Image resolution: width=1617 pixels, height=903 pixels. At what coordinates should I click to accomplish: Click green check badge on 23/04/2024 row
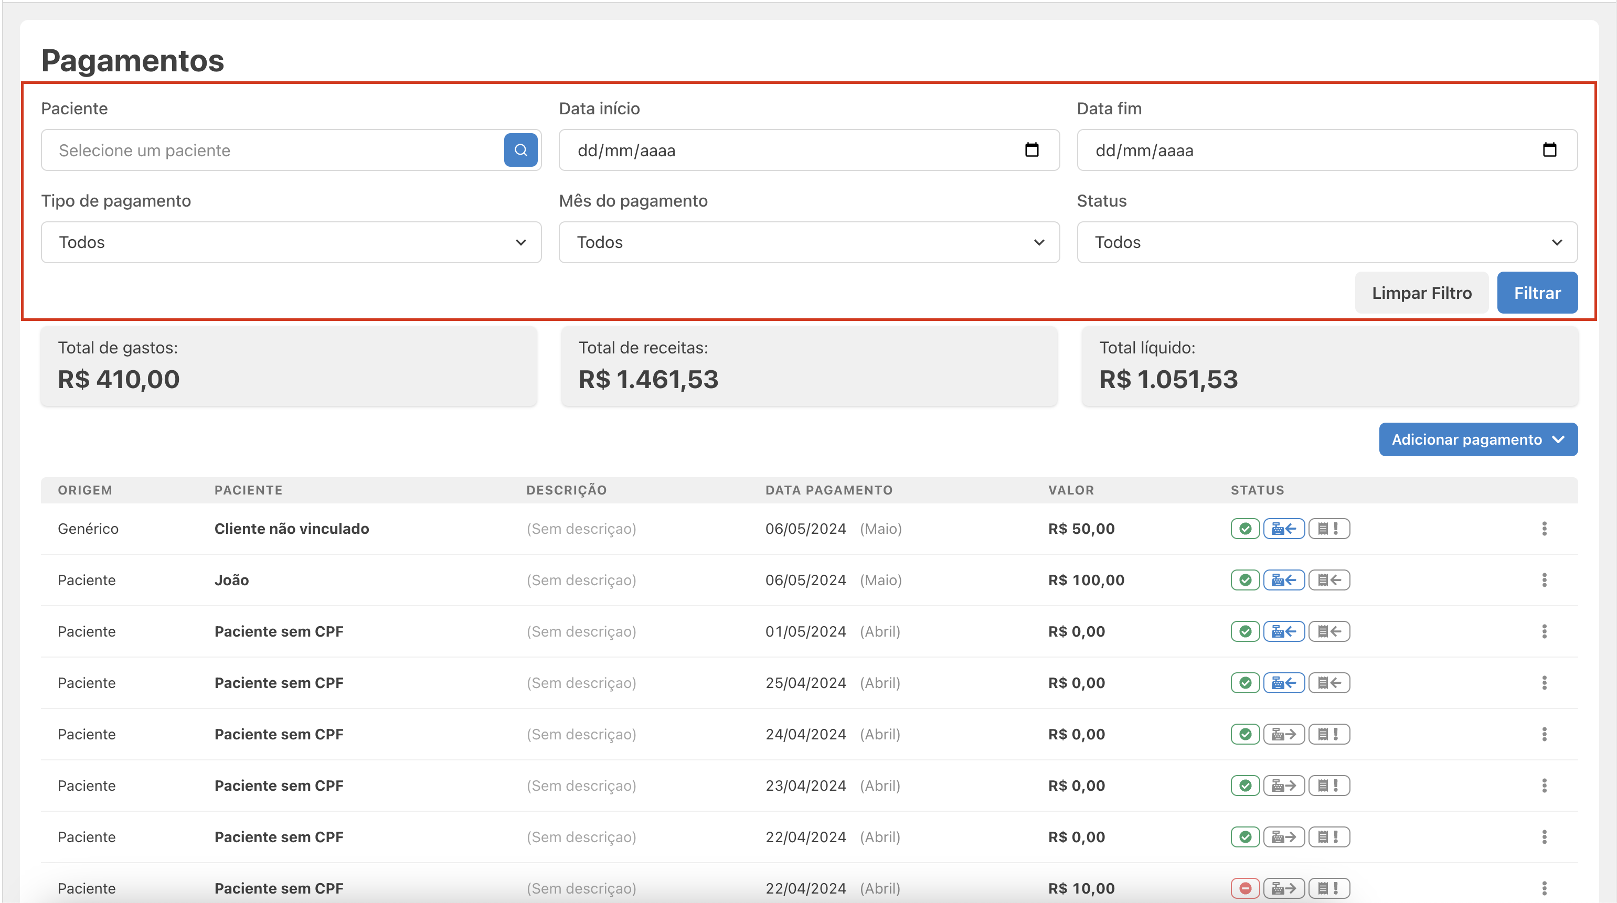click(x=1246, y=786)
